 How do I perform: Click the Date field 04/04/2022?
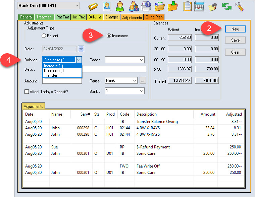point(59,49)
